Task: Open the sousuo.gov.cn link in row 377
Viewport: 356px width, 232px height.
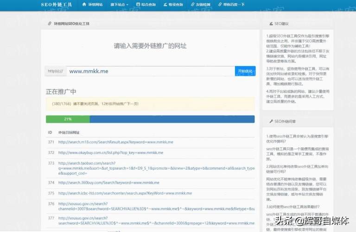Action: pyautogui.click(x=156, y=221)
